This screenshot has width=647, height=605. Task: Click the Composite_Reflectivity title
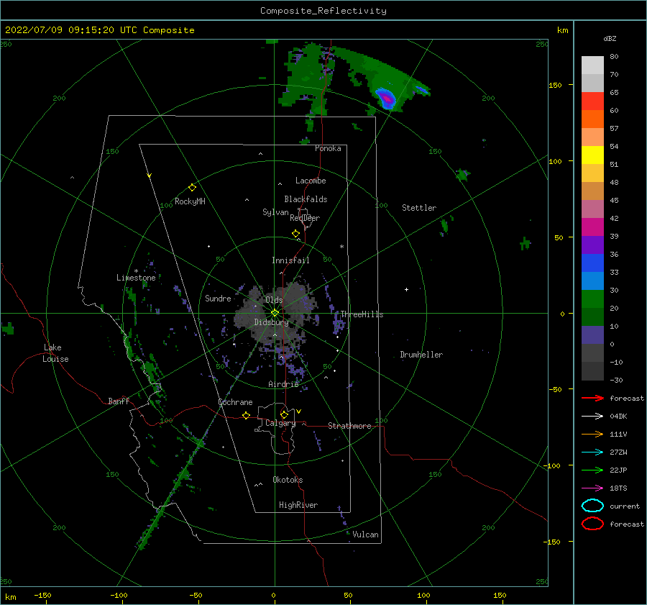(x=323, y=11)
